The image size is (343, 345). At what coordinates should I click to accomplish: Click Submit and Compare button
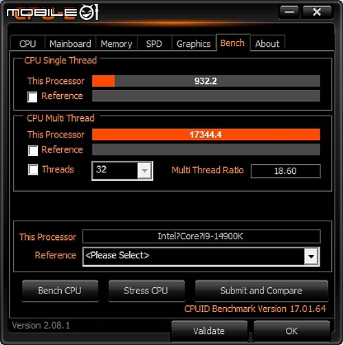261,291
